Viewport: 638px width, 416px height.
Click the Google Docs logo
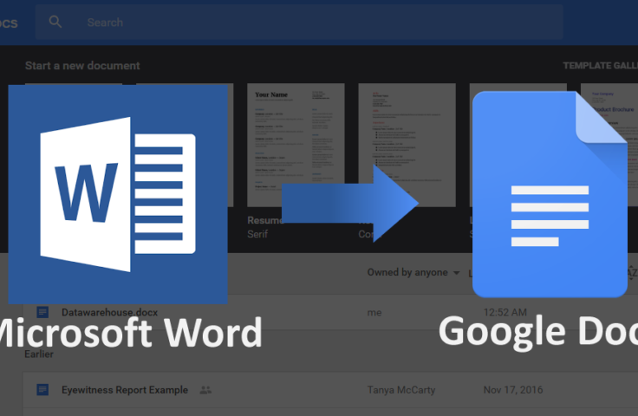tap(549, 194)
